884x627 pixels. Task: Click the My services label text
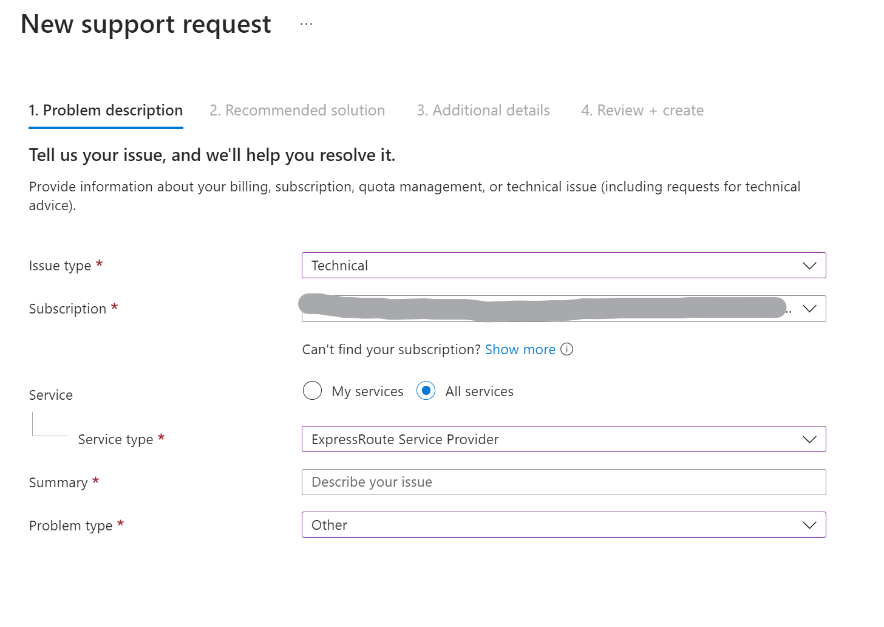pos(367,392)
